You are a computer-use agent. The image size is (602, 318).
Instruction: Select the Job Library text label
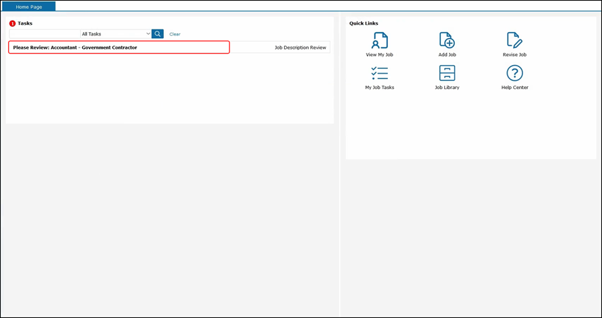point(447,88)
